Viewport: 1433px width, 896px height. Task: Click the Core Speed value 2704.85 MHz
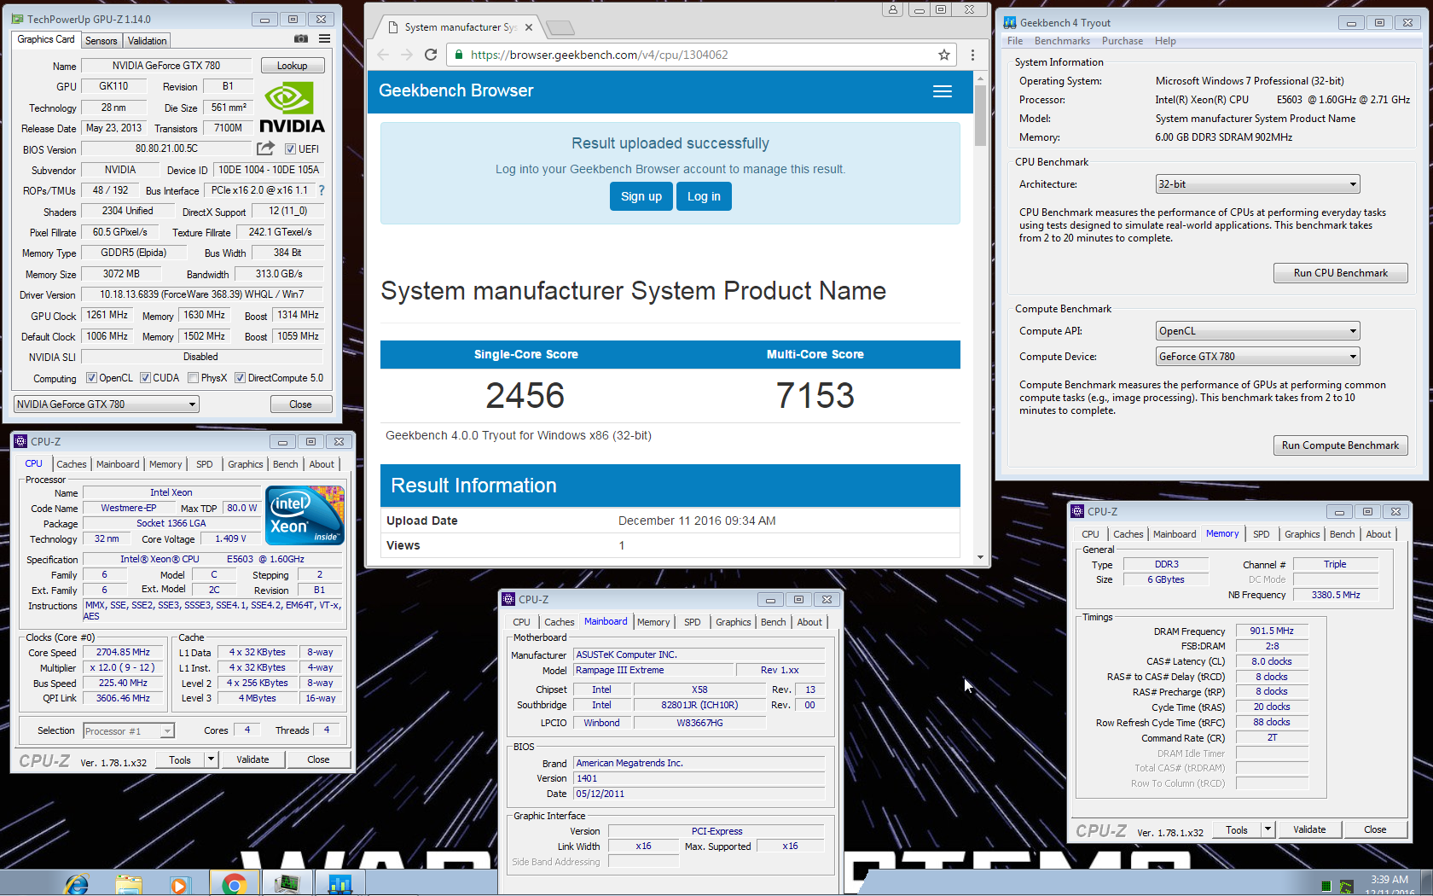124,652
